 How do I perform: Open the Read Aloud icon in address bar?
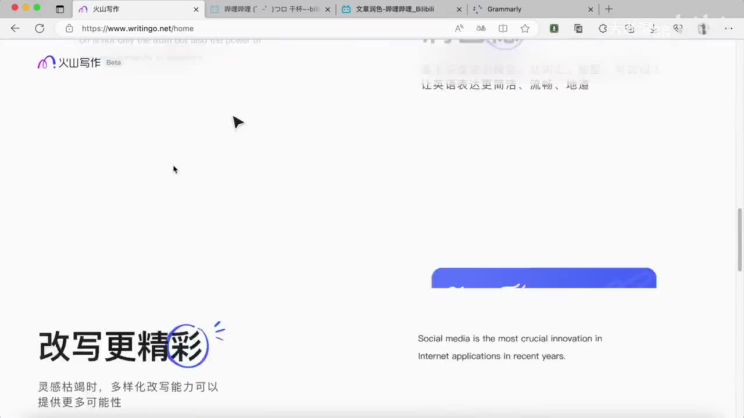click(459, 28)
